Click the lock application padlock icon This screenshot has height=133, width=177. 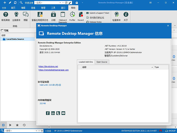point(77,3)
